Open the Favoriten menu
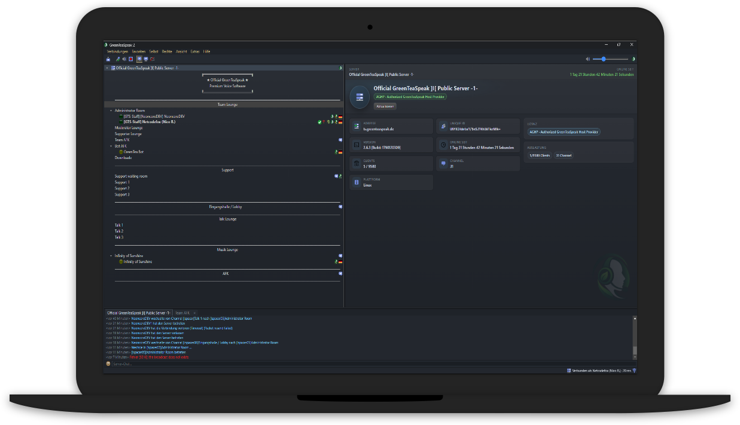This screenshot has height=425, width=740. 139,52
